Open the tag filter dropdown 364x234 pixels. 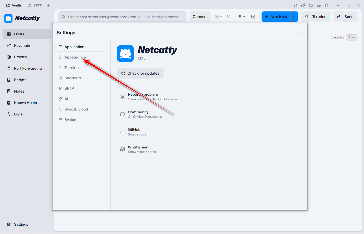(230, 17)
